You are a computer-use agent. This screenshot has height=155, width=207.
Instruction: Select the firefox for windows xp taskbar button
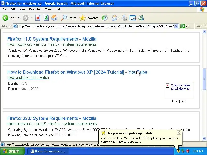click(48, 151)
